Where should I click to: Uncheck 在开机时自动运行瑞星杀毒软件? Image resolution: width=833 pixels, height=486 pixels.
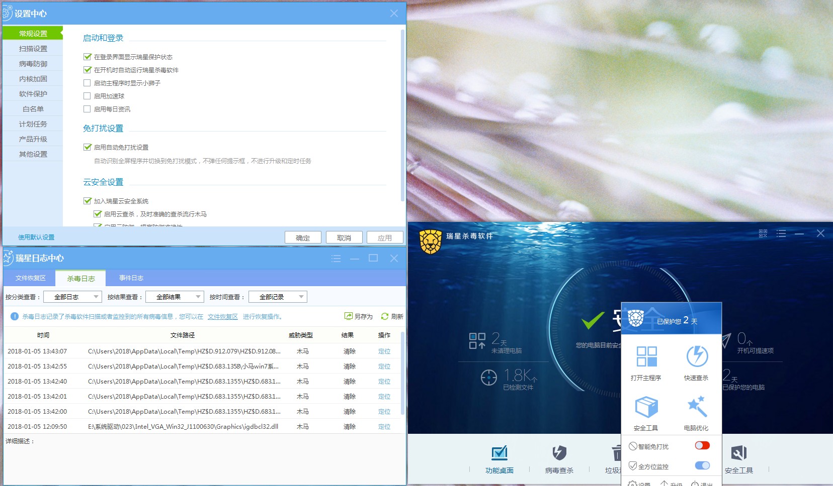coord(88,70)
